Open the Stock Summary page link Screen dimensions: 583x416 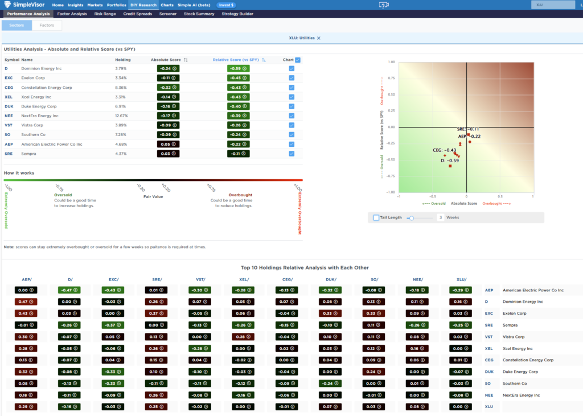pyautogui.click(x=199, y=14)
